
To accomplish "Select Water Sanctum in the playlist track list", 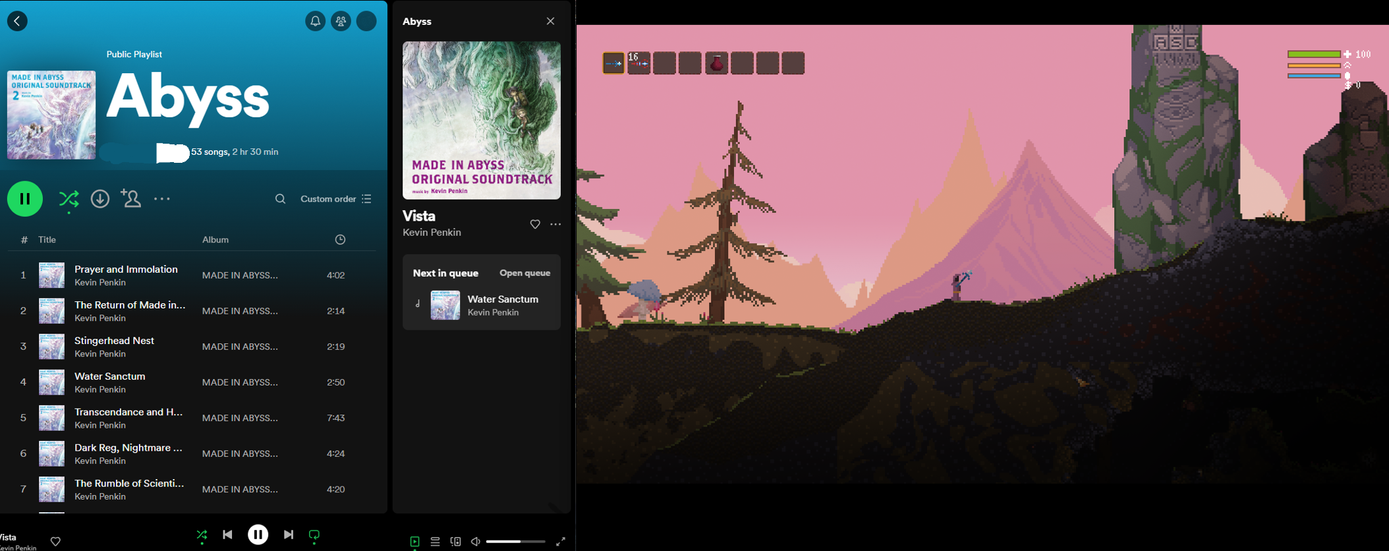I will tap(110, 376).
